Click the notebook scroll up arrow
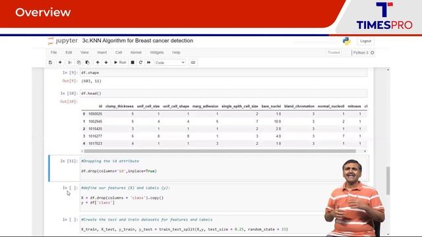422x237 pixels. pos(388,70)
